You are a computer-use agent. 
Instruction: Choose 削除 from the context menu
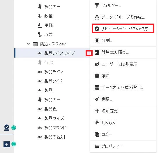[123, 76]
